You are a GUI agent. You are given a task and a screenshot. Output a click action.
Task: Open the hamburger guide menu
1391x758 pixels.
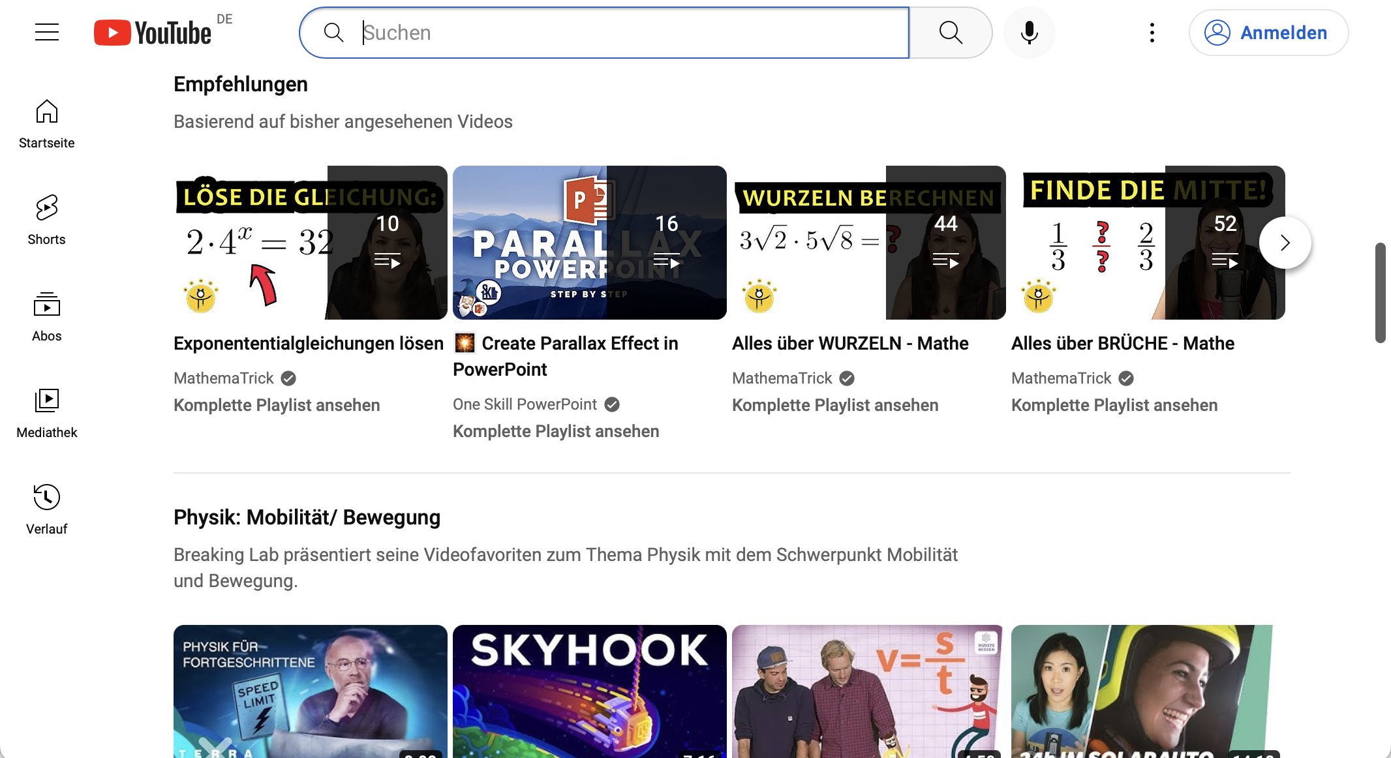[x=47, y=32]
